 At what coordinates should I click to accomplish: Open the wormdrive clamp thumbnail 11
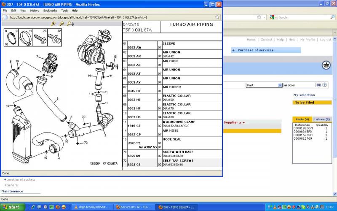coord(26,38)
